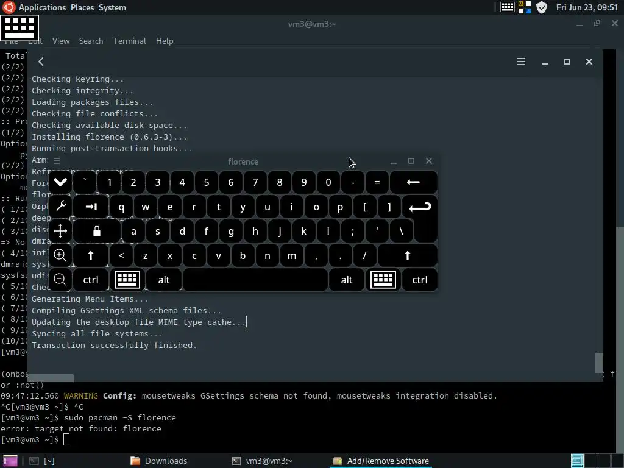624x468 pixels.
Task: Click 'Installing florence (0.6.3-3)...' log line
Action: coord(109,136)
